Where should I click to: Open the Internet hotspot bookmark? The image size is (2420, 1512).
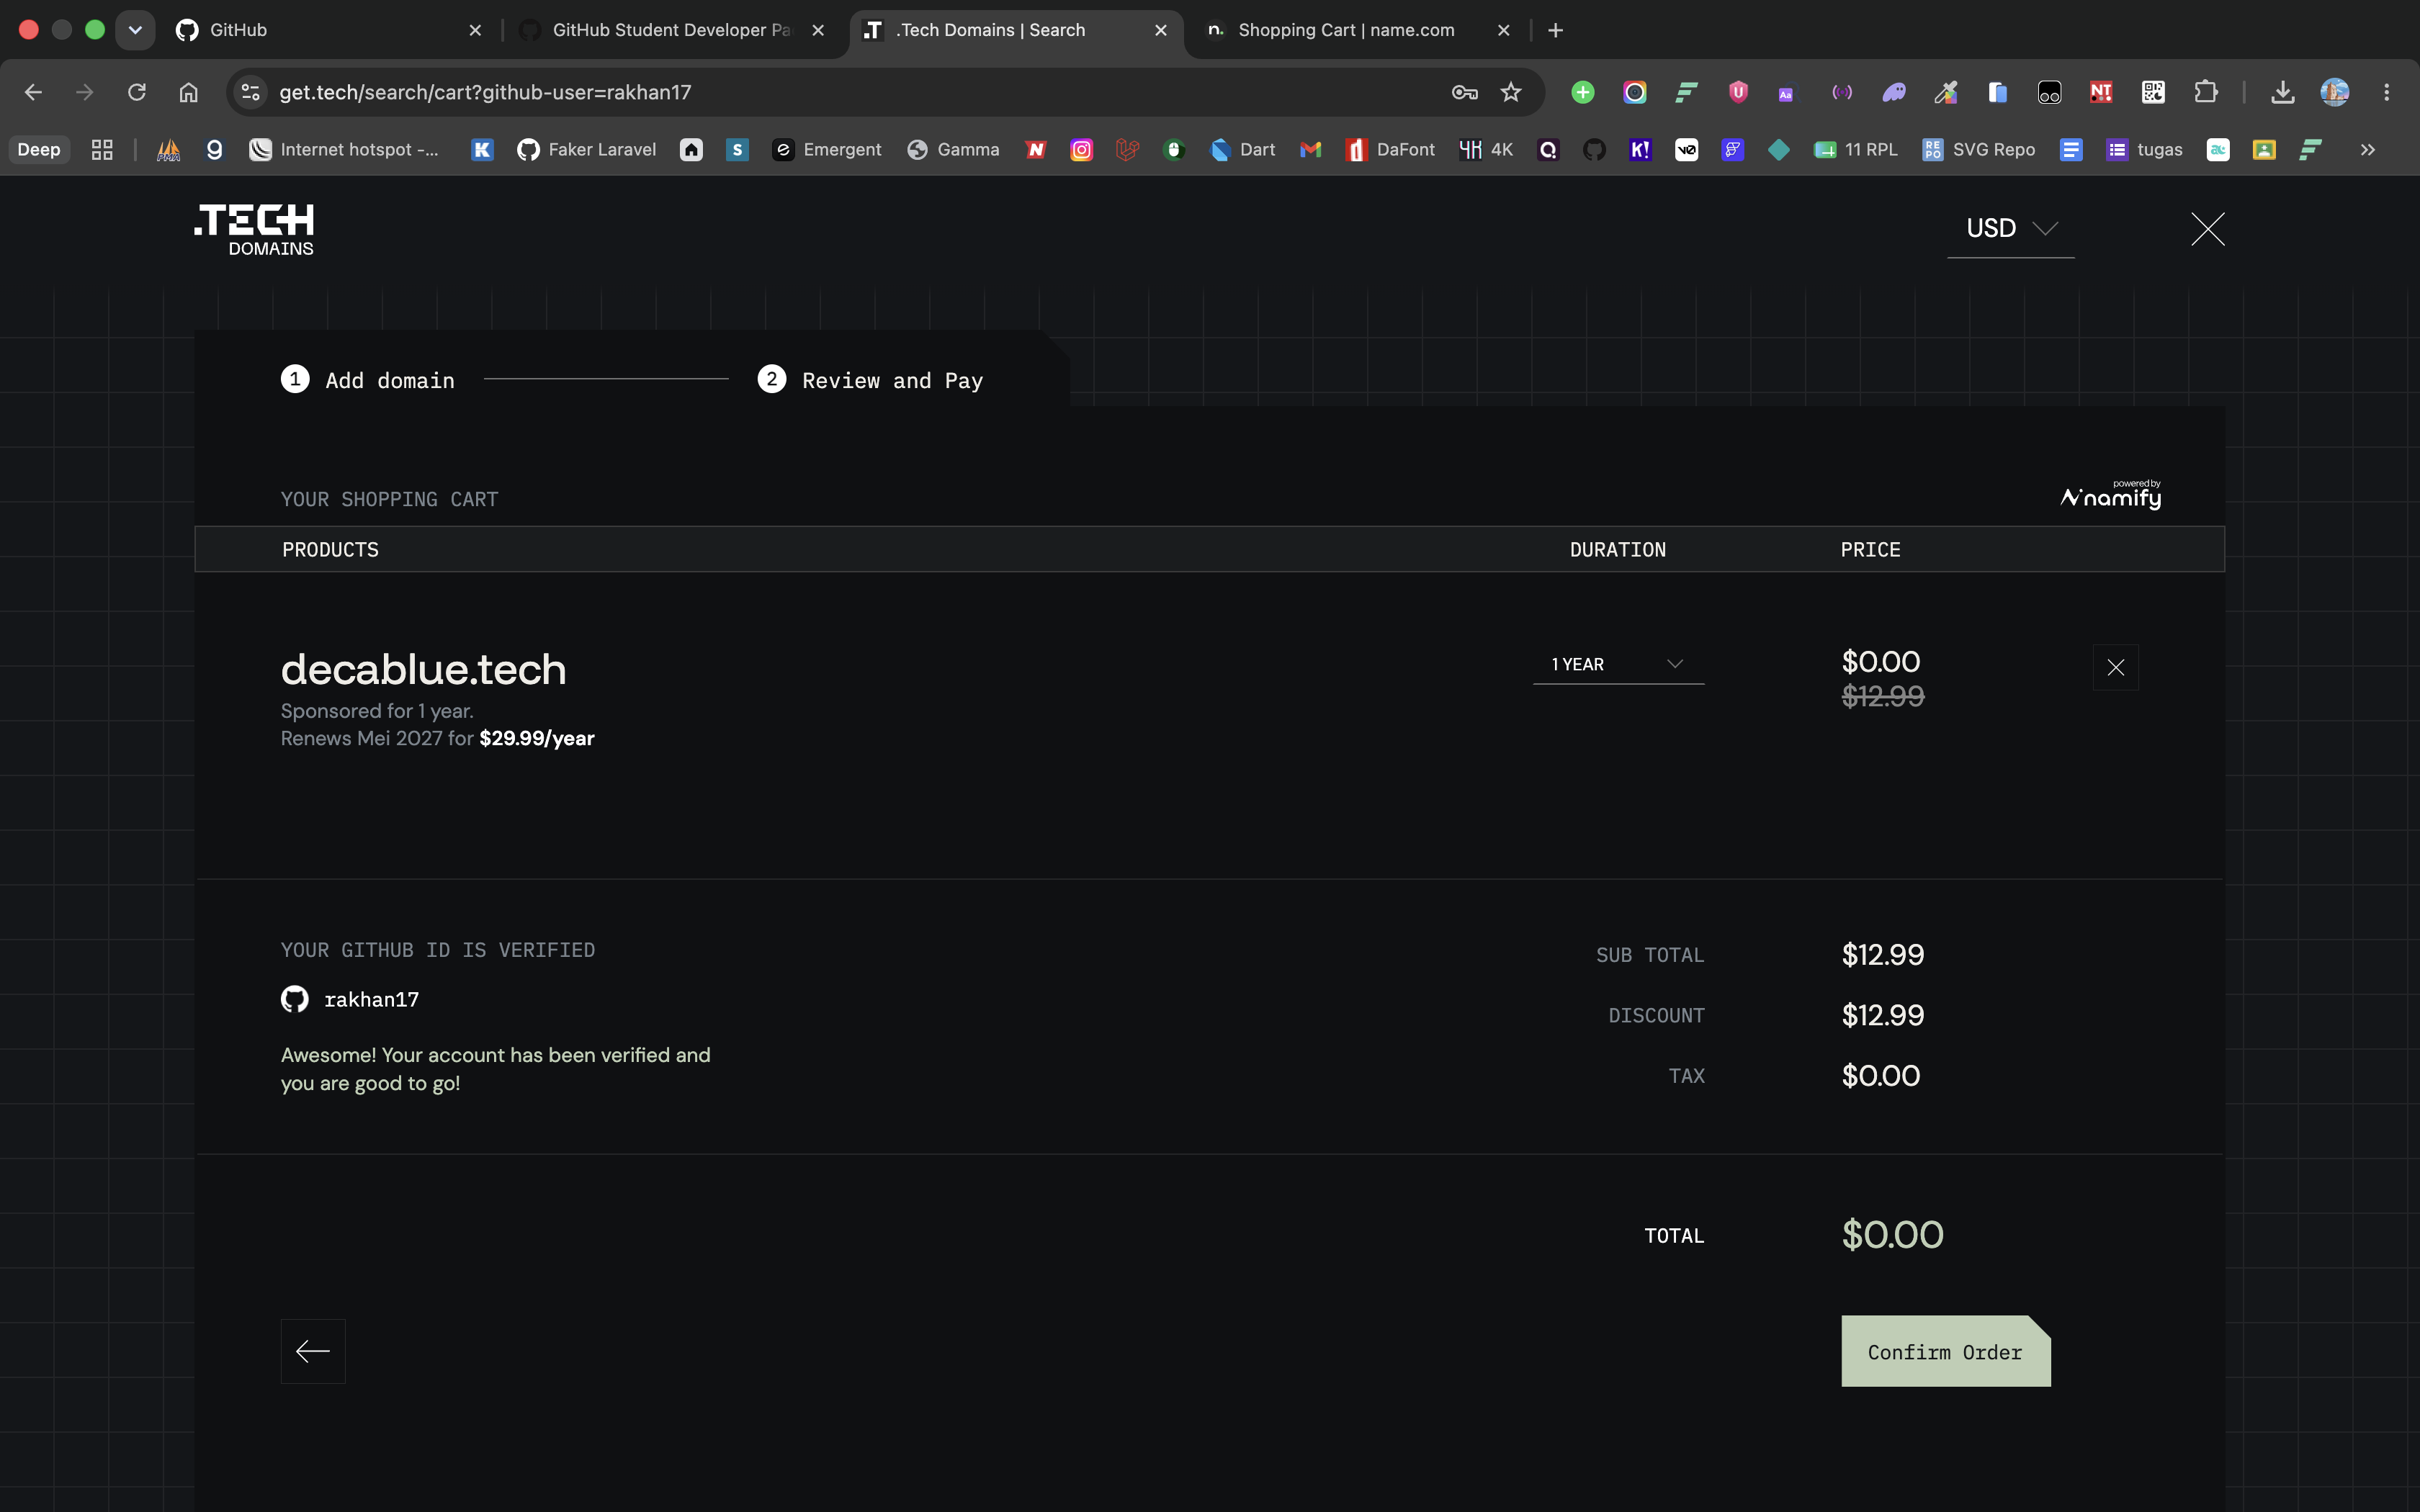(x=344, y=149)
